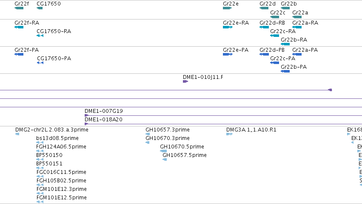Open the GH10670.5prime label text
362x204 pixels.
point(182,147)
